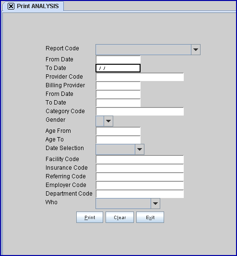This screenshot has width=237, height=256.
Task: Expand the Gender dropdown
Action: [x=108, y=121]
